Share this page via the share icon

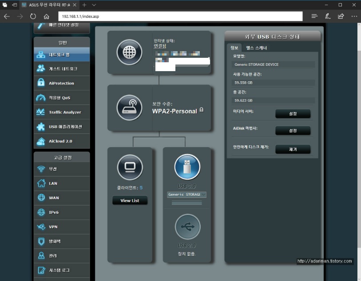pos(341,16)
